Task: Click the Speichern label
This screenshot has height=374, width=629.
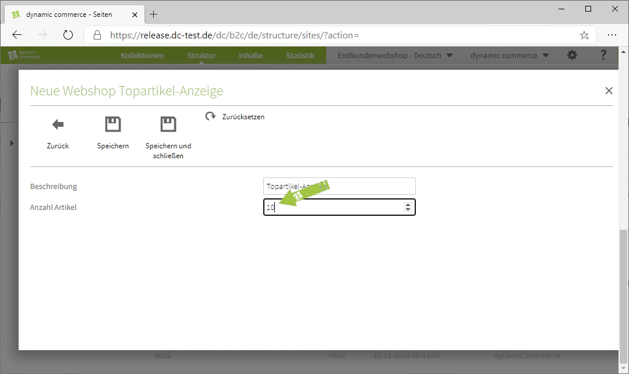Action: 113,146
